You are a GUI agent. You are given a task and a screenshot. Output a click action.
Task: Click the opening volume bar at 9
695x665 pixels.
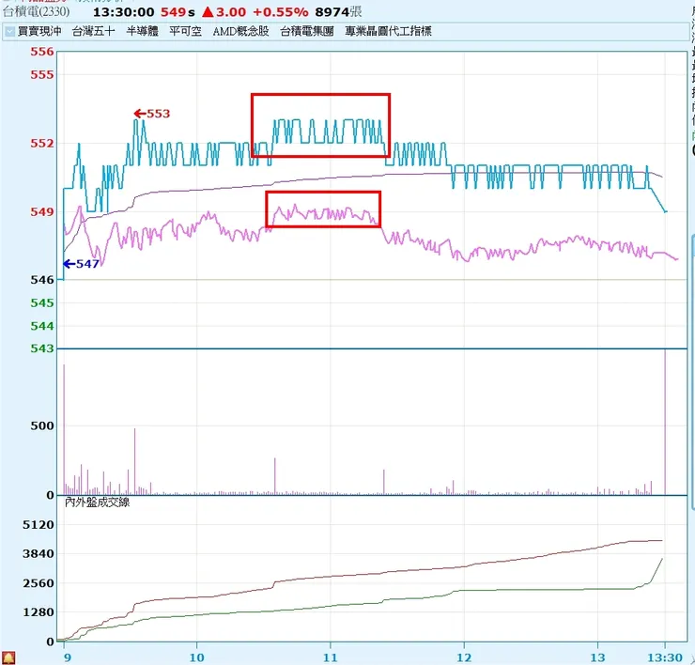(x=64, y=429)
